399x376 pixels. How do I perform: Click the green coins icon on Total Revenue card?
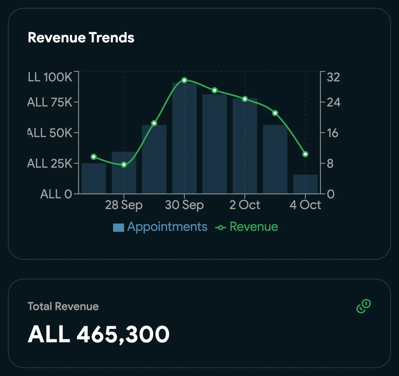[x=363, y=306]
